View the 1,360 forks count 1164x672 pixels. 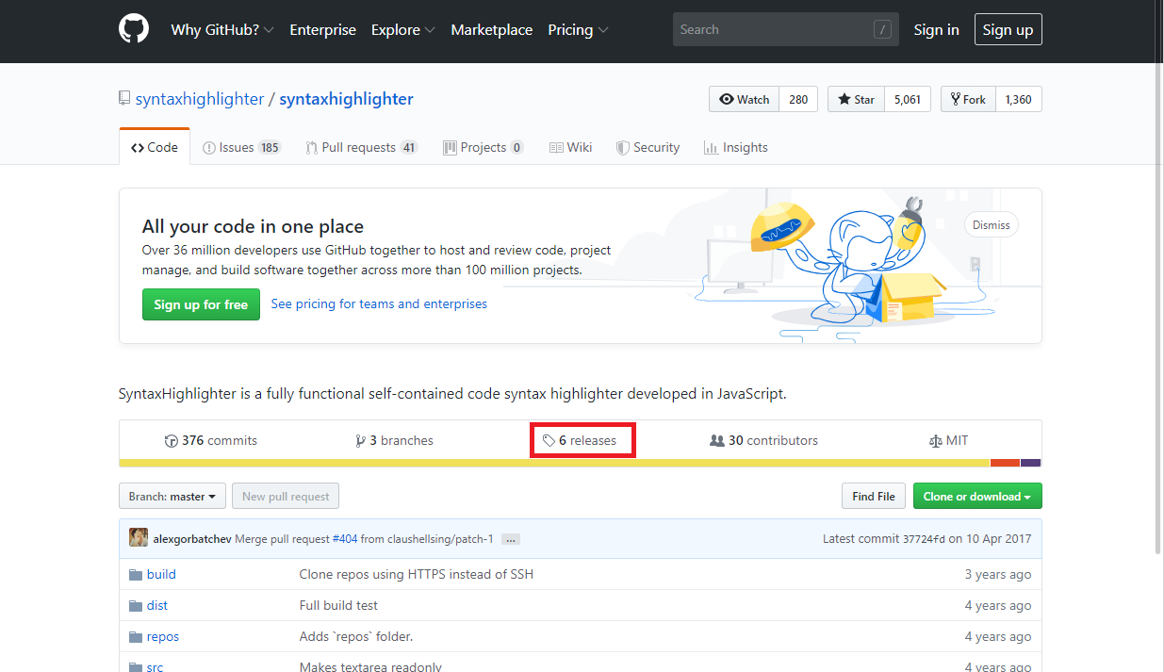1019,99
